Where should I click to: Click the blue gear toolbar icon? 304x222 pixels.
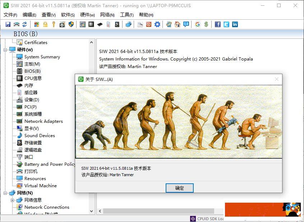[157, 24]
